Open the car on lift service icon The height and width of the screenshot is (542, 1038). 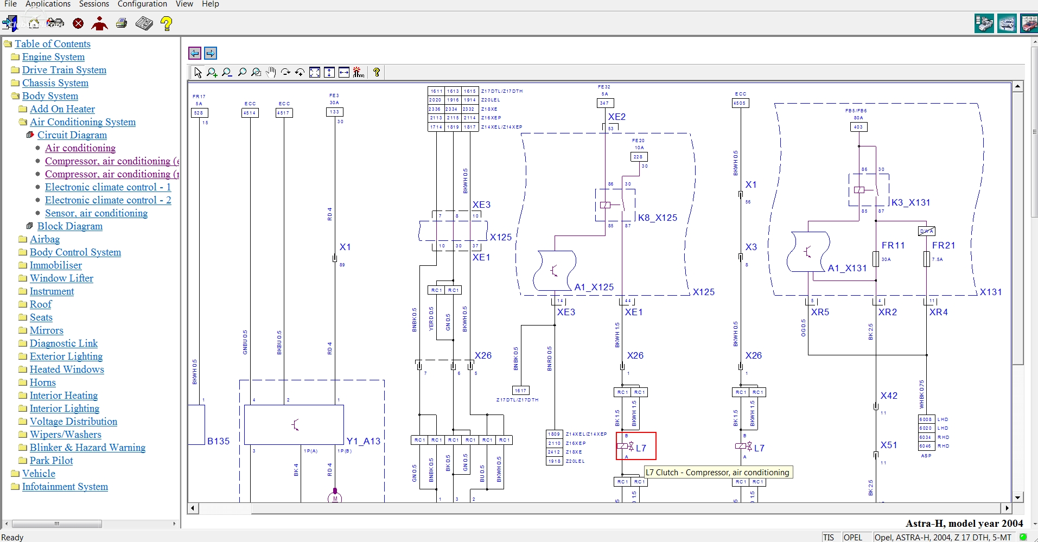[x=1007, y=24]
